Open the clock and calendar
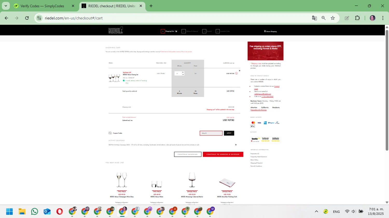Viewport: 389px width, 218px height. [x=376, y=212]
